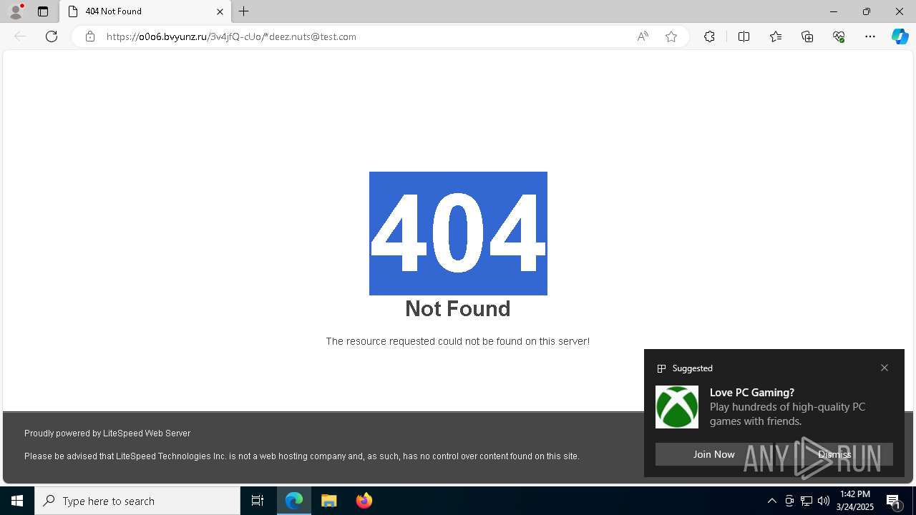916x515 pixels.
Task: Click the Xbox logo in notification
Action: [677, 407]
